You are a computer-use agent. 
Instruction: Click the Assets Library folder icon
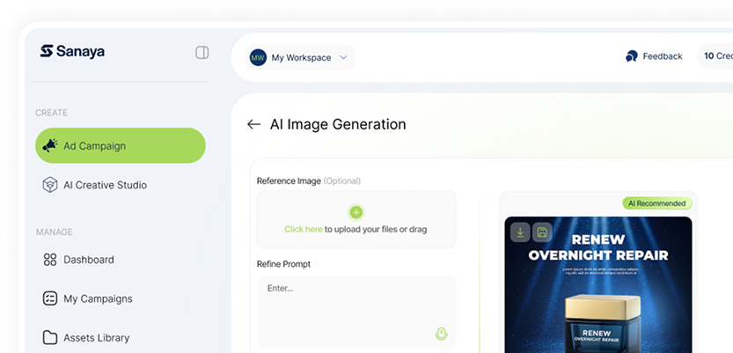pyautogui.click(x=50, y=337)
